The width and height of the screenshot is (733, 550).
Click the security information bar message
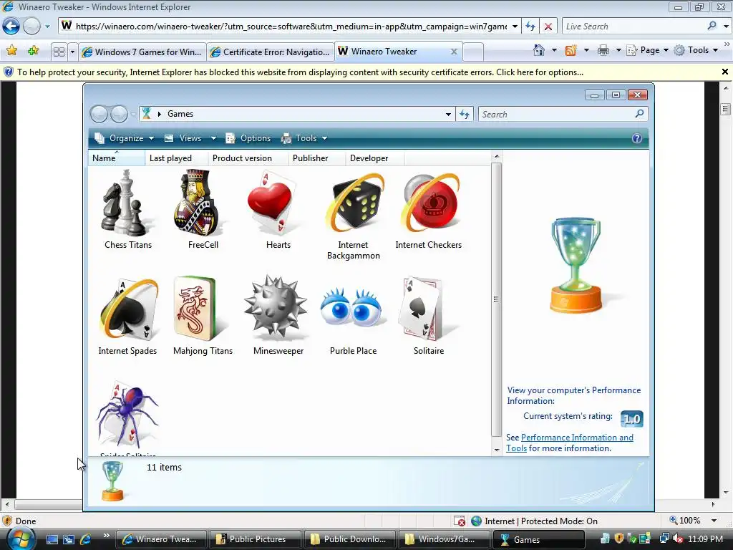[x=300, y=72]
